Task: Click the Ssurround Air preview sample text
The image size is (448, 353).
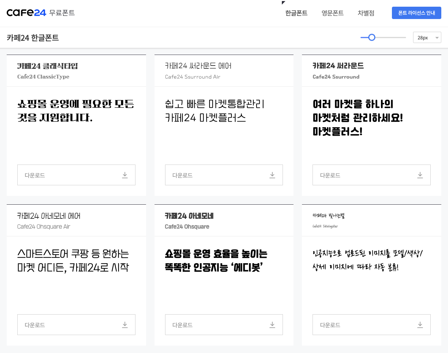Action: (214, 111)
